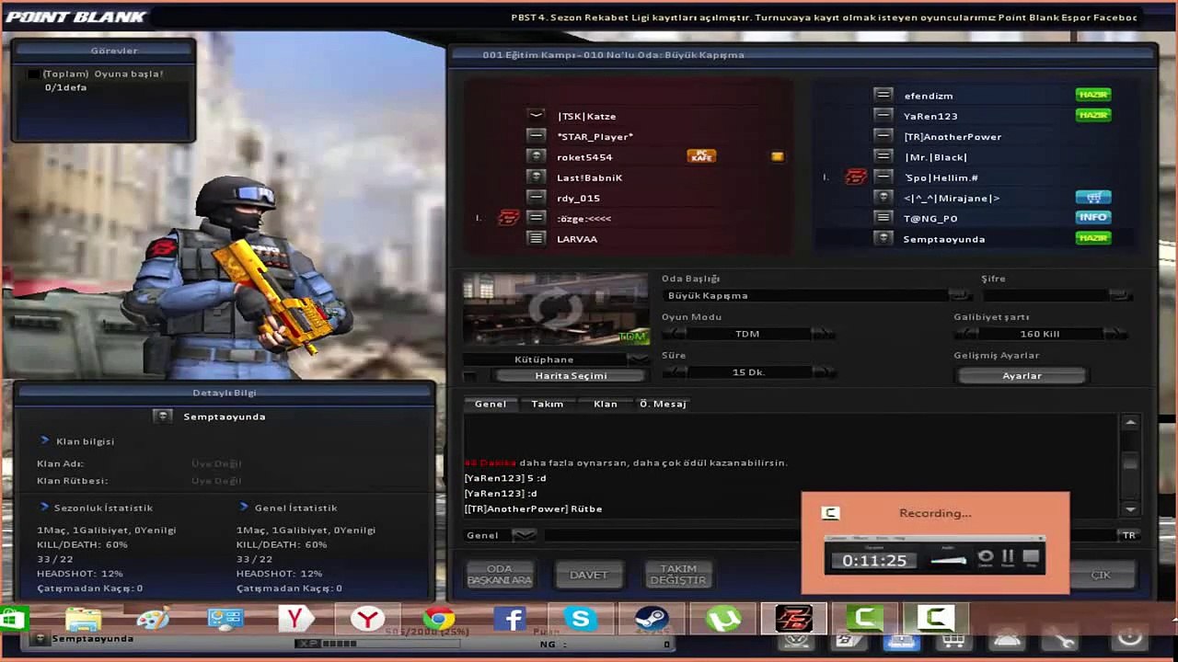Click the power exit icon in bottom bar
This screenshot has height=662, width=1178.
[x=1129, y=639]
